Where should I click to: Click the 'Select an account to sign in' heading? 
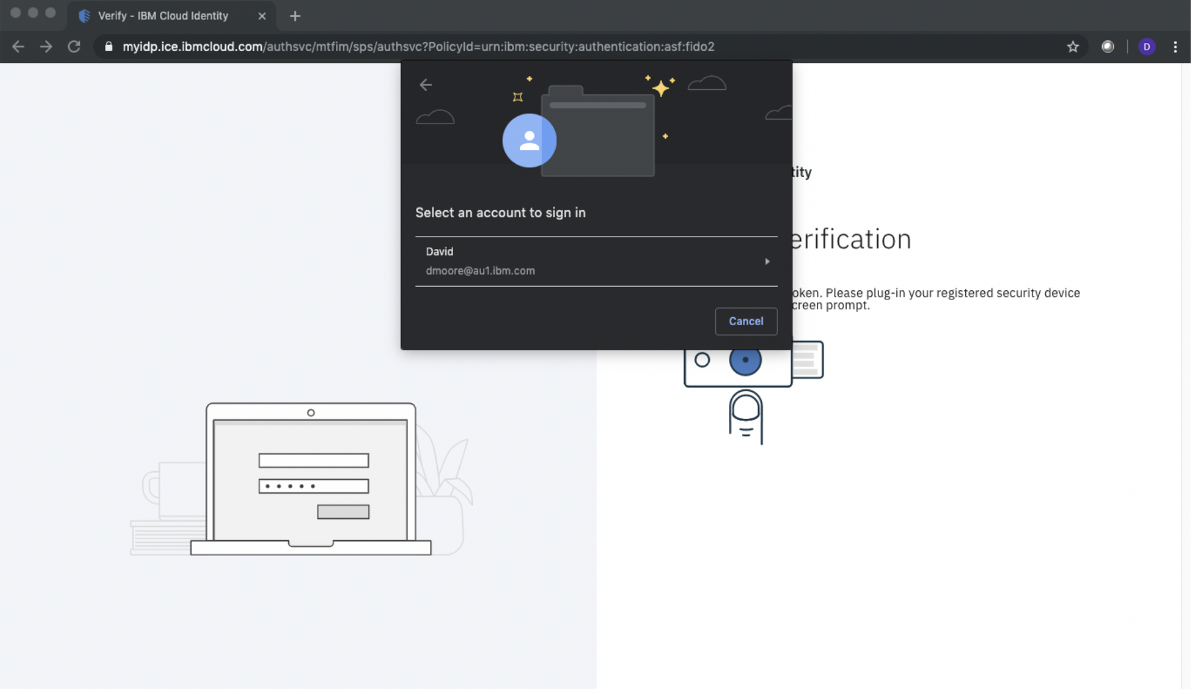(501, 213)
